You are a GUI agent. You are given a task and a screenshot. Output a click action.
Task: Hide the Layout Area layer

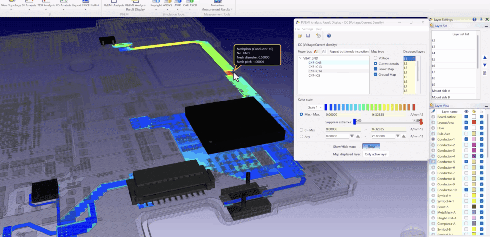[x=466, y=122]
